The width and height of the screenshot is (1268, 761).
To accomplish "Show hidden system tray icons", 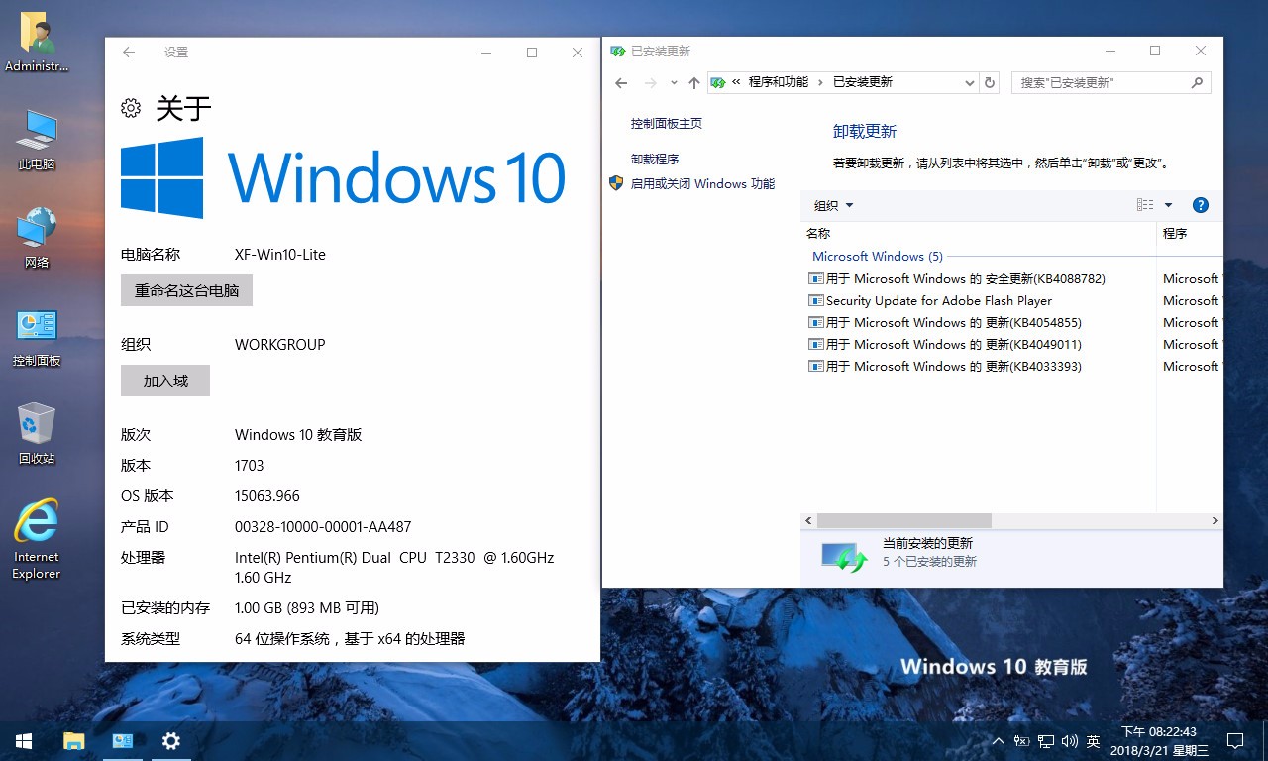I will pyautogui.click(x=998, y=741).
